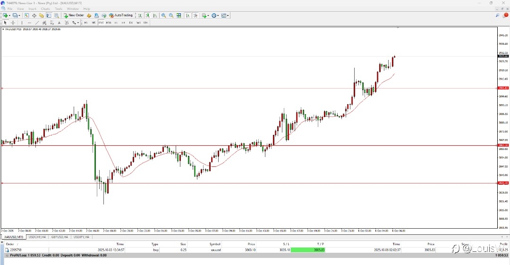The height and width of the screenshot is (265, 510).
Task: Open the MetaEditor yellow diamond icon
Action: pos(89,15)
